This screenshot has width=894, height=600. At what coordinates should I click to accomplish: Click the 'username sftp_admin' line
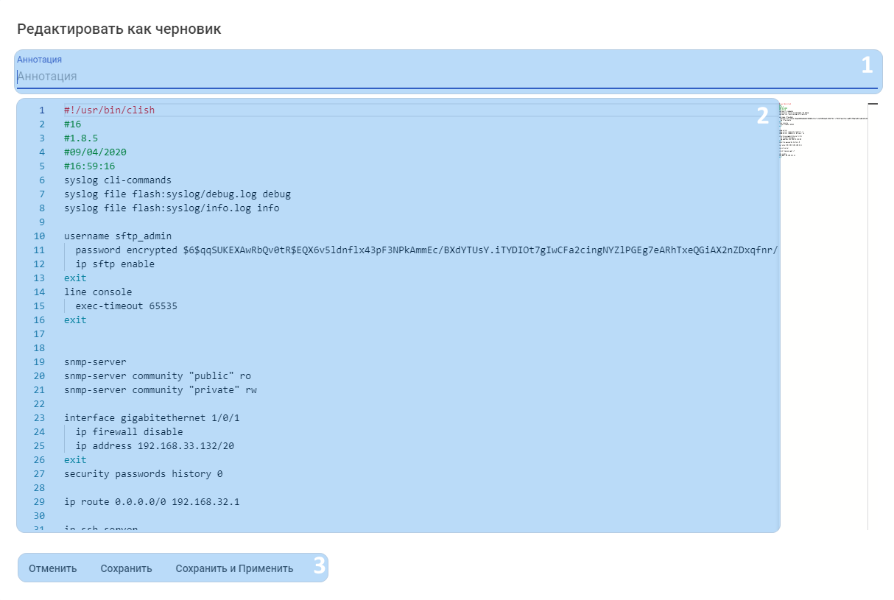[x=118, y=236]
